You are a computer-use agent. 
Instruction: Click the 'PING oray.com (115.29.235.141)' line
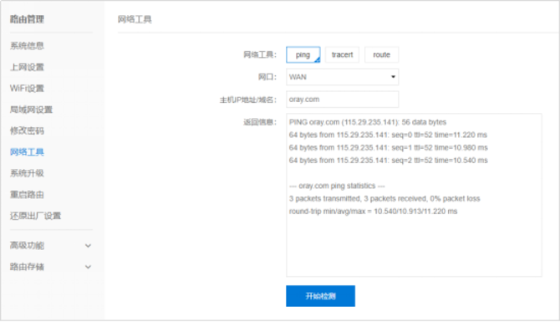368,122
